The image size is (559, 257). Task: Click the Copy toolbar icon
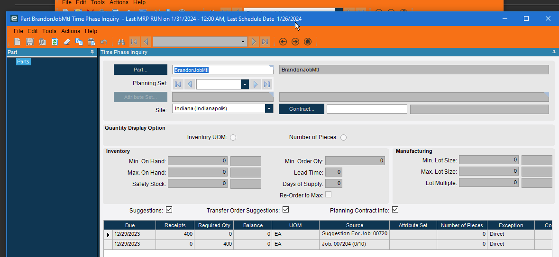79,42
